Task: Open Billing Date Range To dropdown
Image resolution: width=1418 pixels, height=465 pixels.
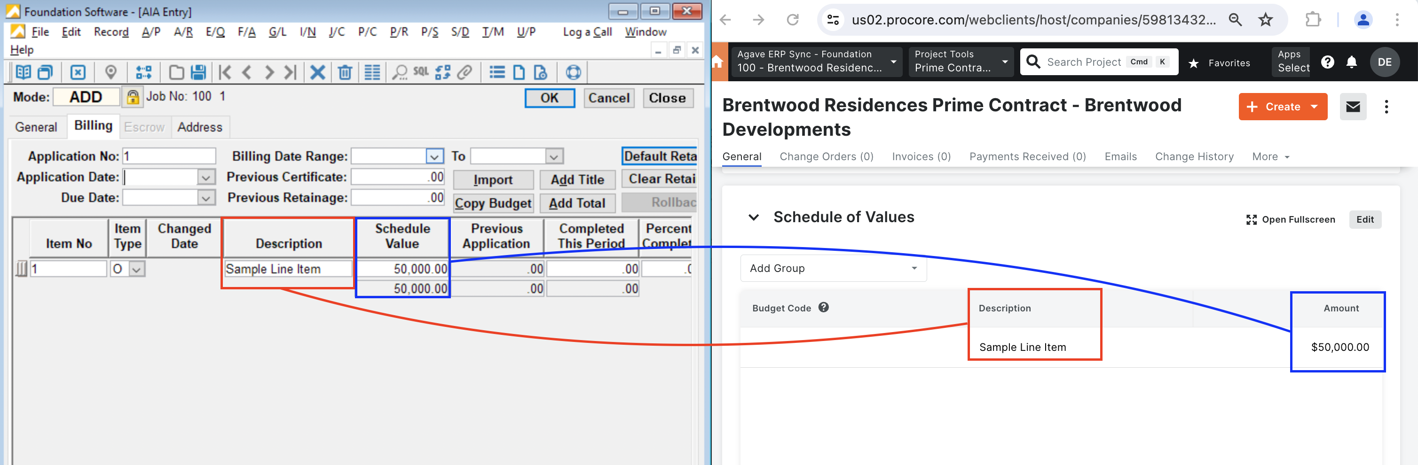Action: point(554,156)
